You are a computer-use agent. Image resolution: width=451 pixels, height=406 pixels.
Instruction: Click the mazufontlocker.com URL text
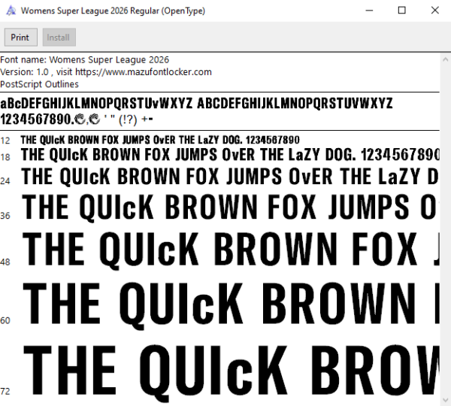click(x=144, y=72)
